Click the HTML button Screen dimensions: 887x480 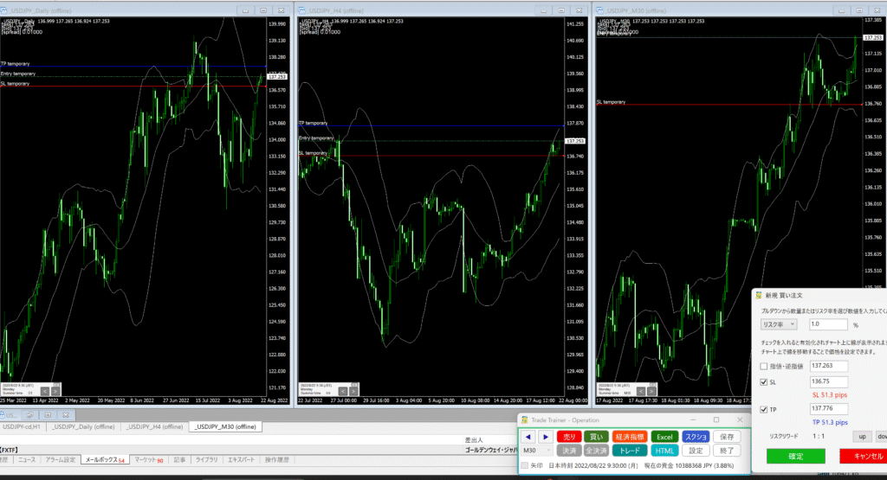tap(664, 451)
